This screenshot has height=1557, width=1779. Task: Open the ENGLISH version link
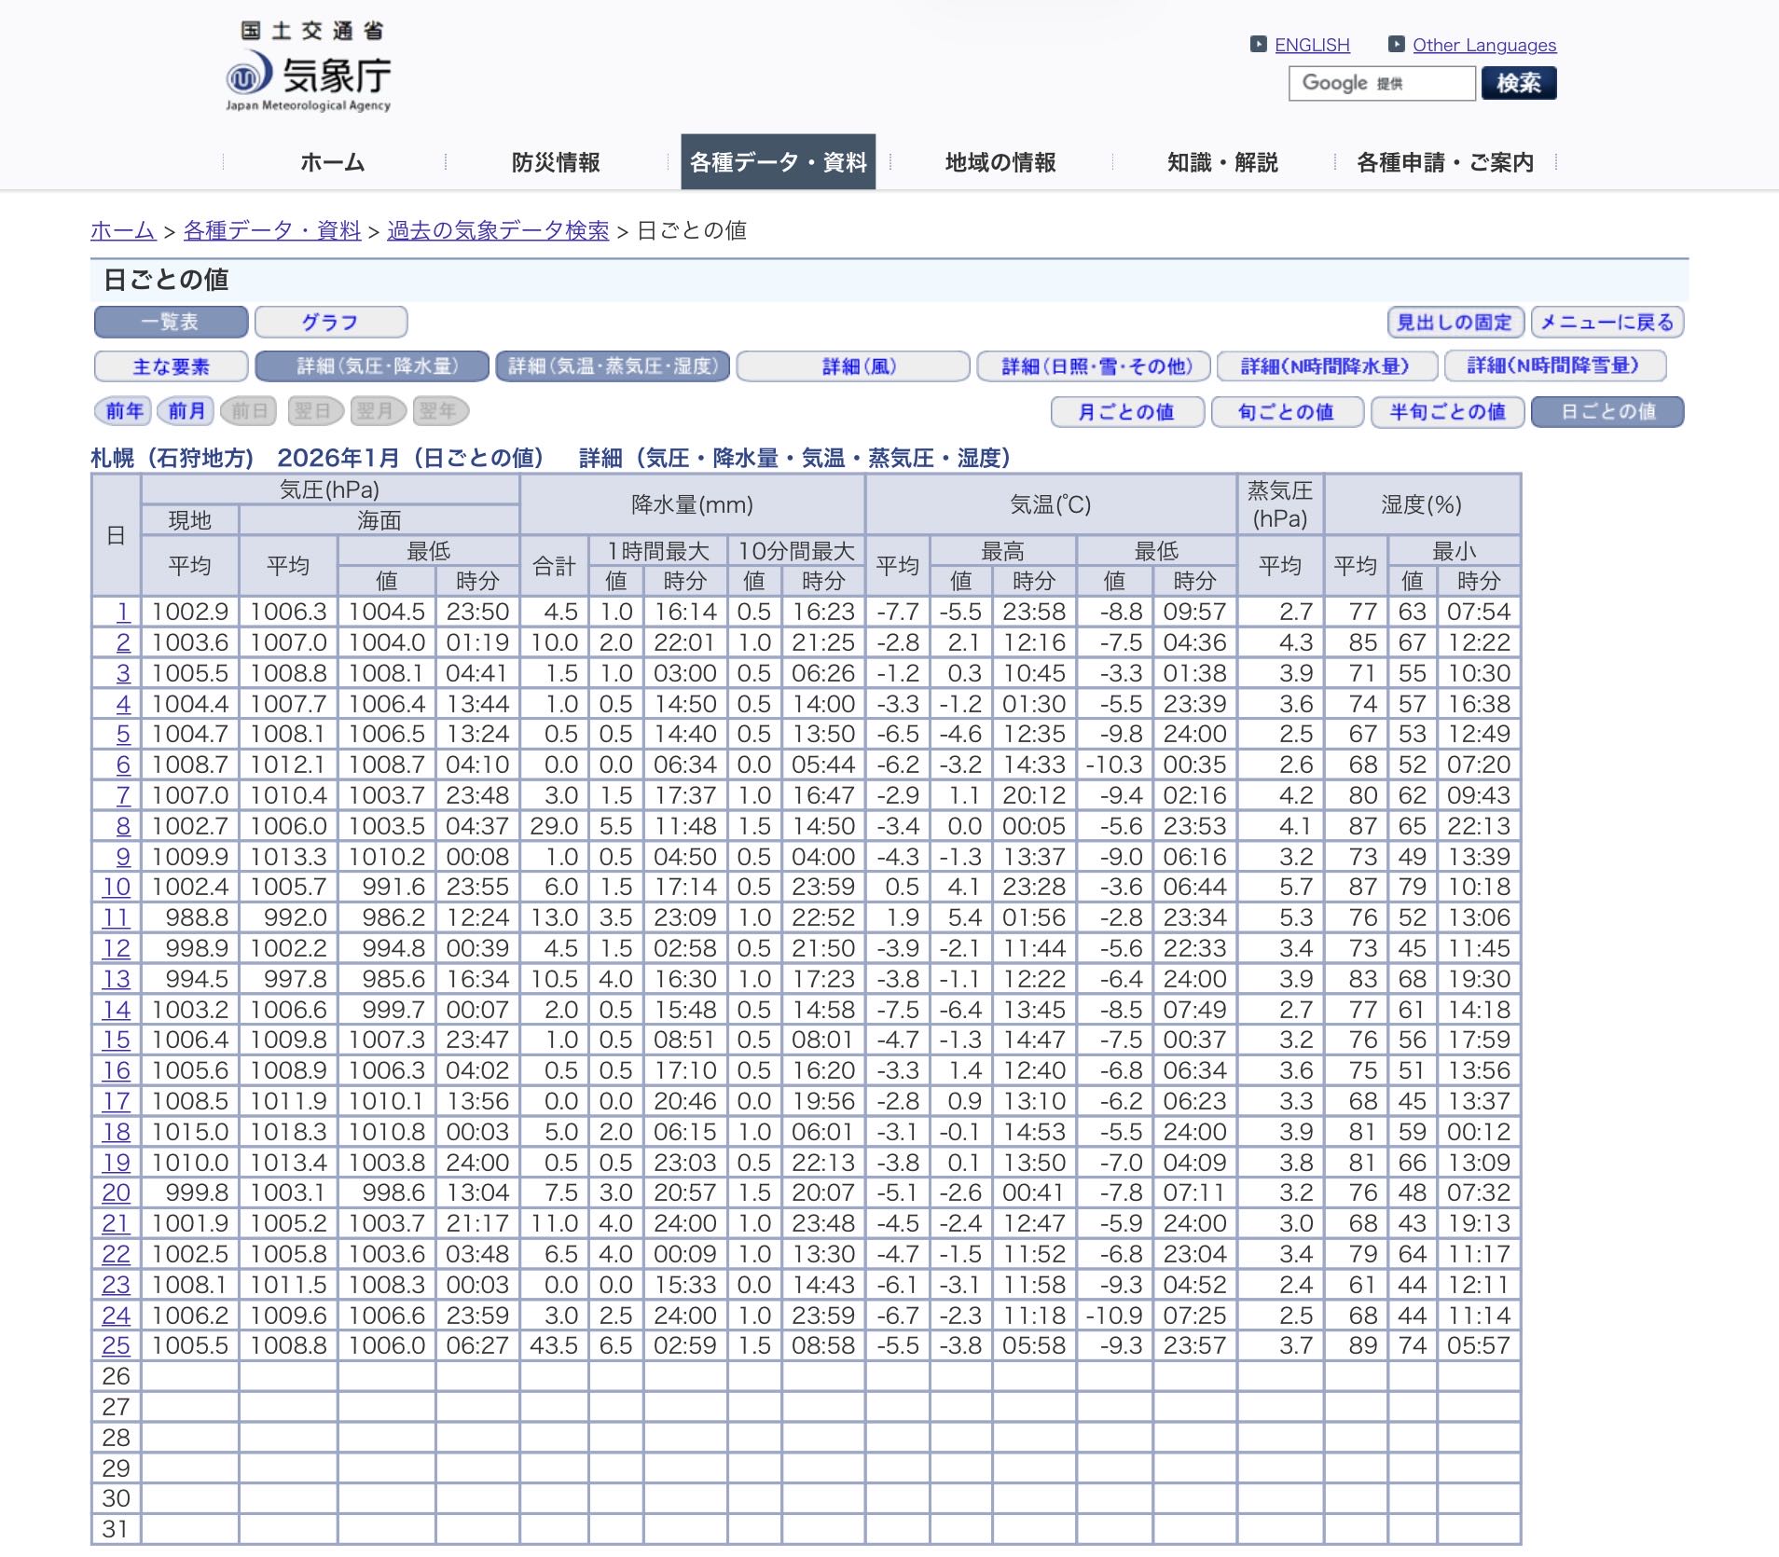1312,45
